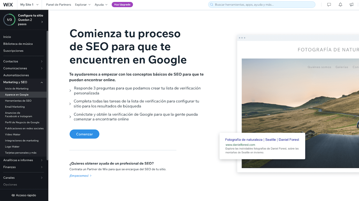Click the search magnifier icon
359x201 pixels.
click(x=212, y=5)
